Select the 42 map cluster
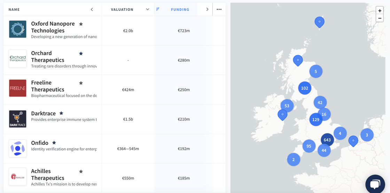 (320, 102)
